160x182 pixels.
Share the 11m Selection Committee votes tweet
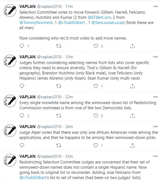[x=132, y=46]
